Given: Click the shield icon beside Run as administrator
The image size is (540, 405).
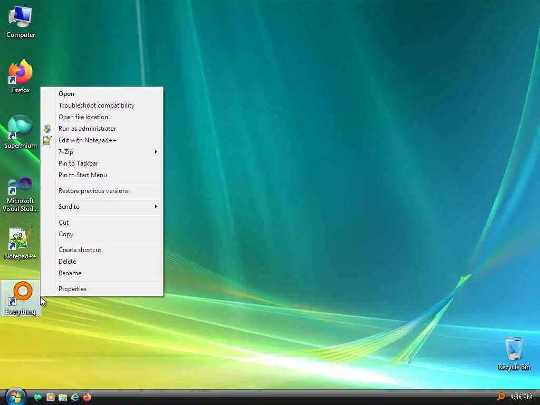Looking at the screenshot, I should pos(47,129).
